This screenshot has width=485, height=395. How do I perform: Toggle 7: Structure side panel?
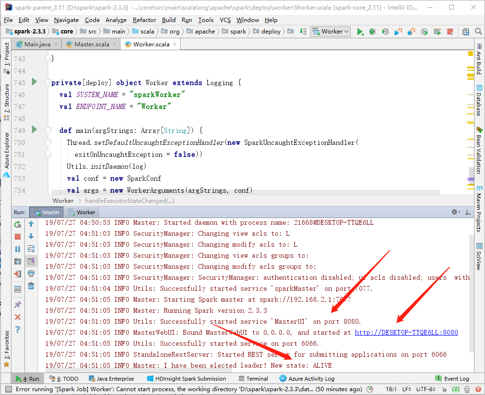pyautogui.click(x=7, y=102)
